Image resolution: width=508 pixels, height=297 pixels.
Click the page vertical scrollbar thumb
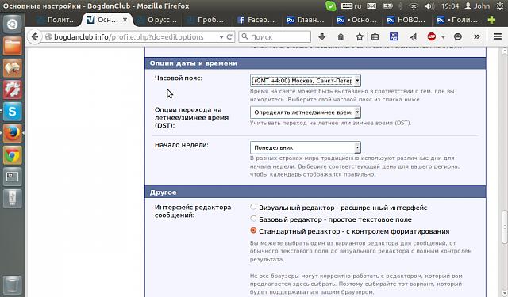point(505,227)
